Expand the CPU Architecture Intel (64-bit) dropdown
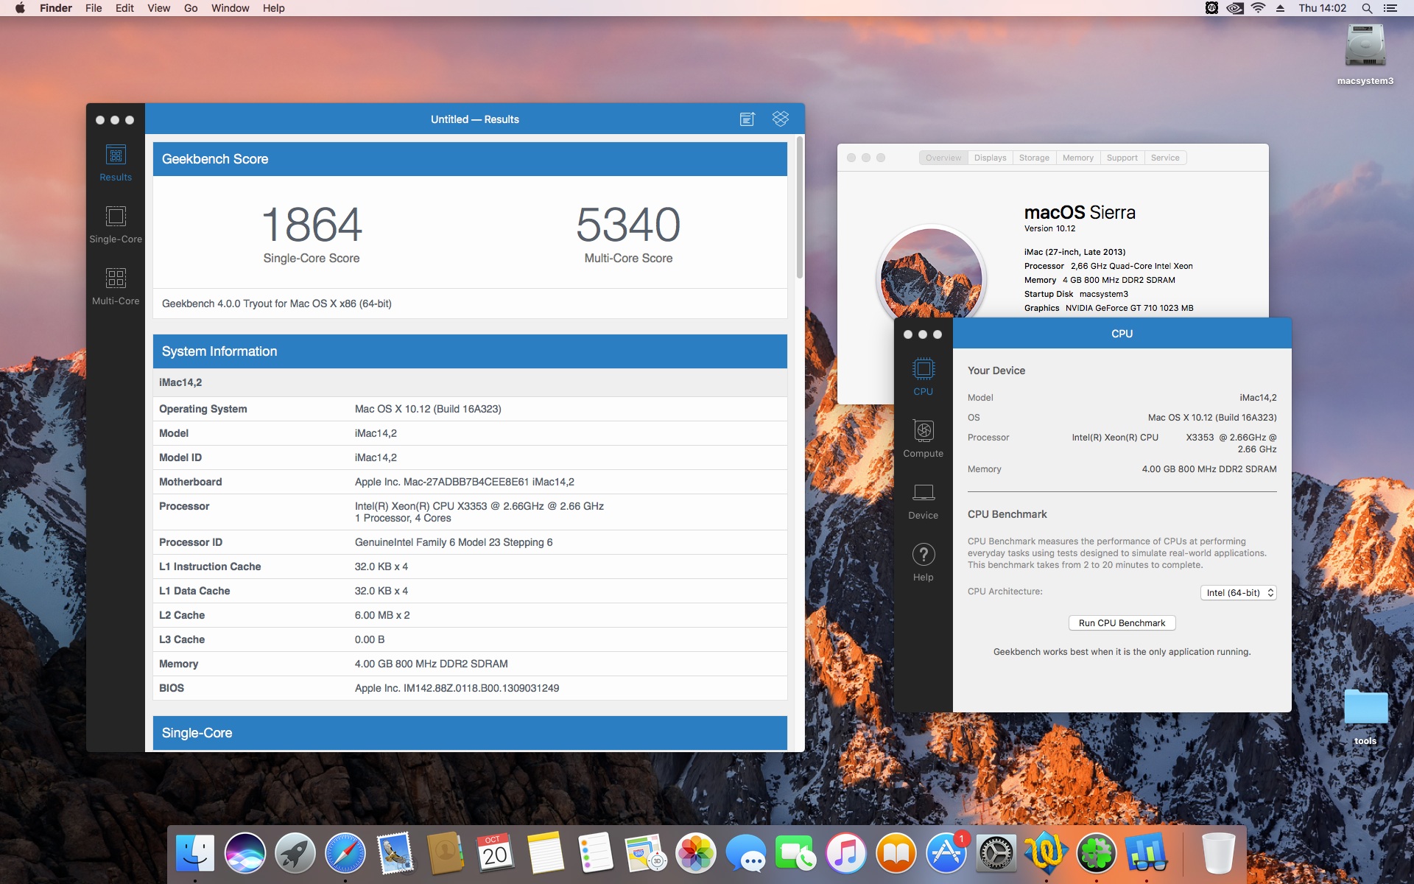The image size is (1414, 884). coord(1238,593)
